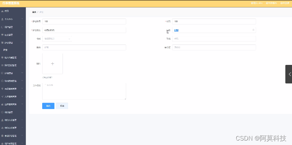Click 退出登录 in the top bar
Screen dimensions: 292x145
pos(285,3)
